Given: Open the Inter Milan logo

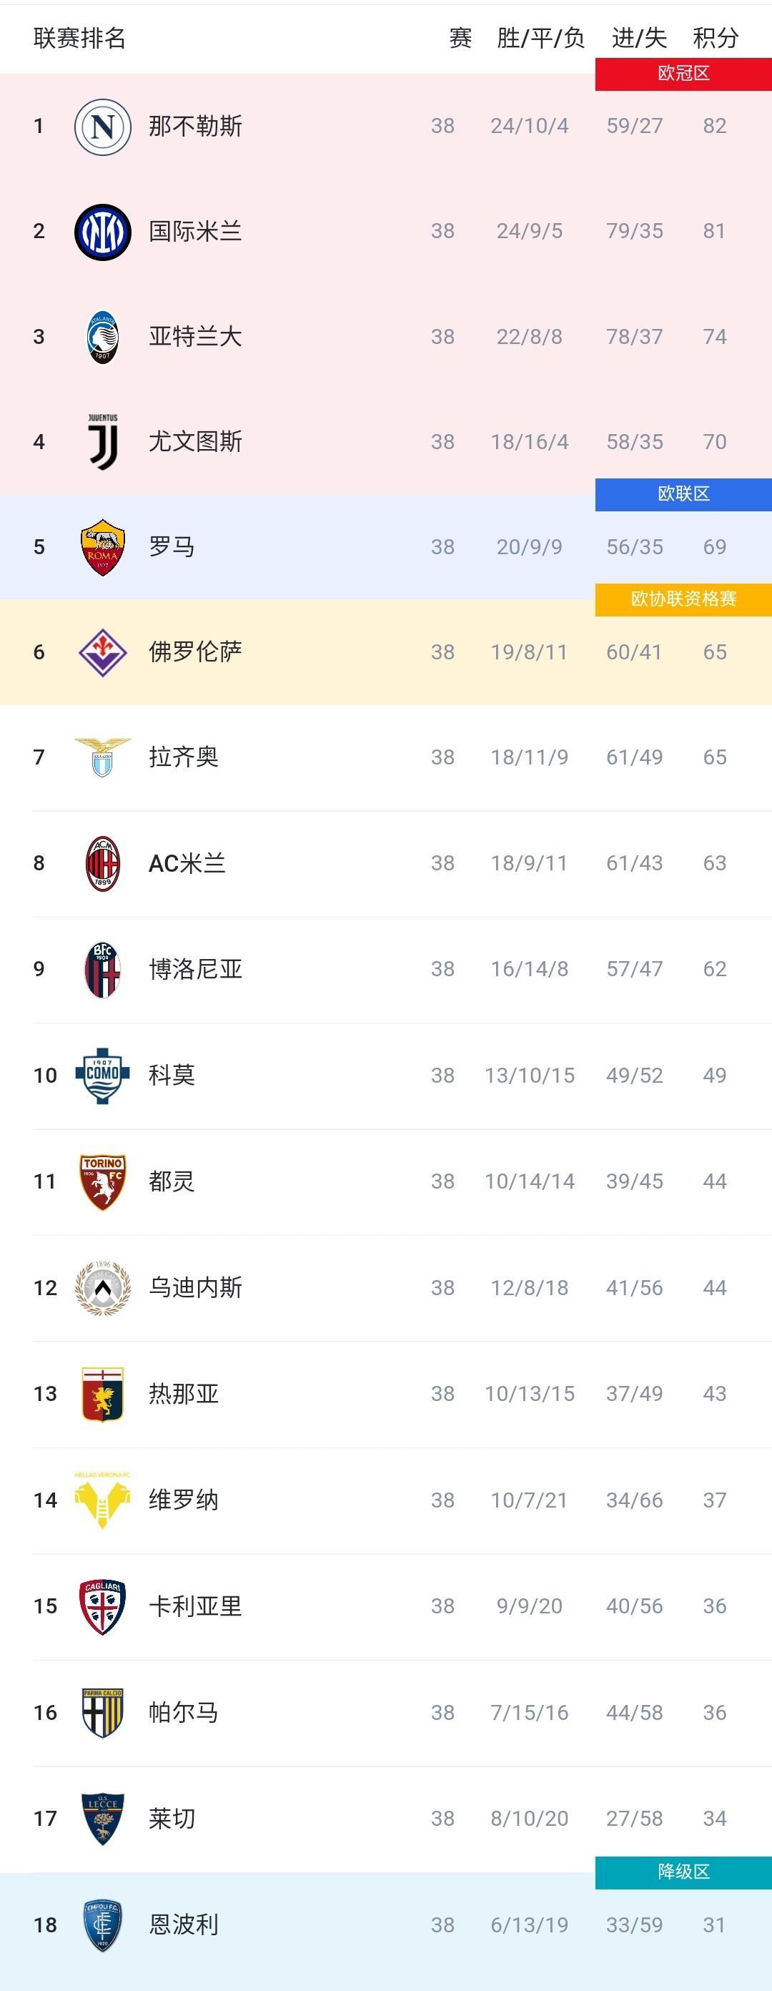Looking at the screenshot, I should point(103,232).
